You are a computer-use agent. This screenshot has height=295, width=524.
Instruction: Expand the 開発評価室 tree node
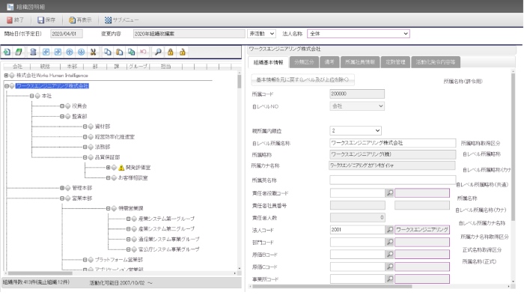pyautogui.click(x=108, y=168)
